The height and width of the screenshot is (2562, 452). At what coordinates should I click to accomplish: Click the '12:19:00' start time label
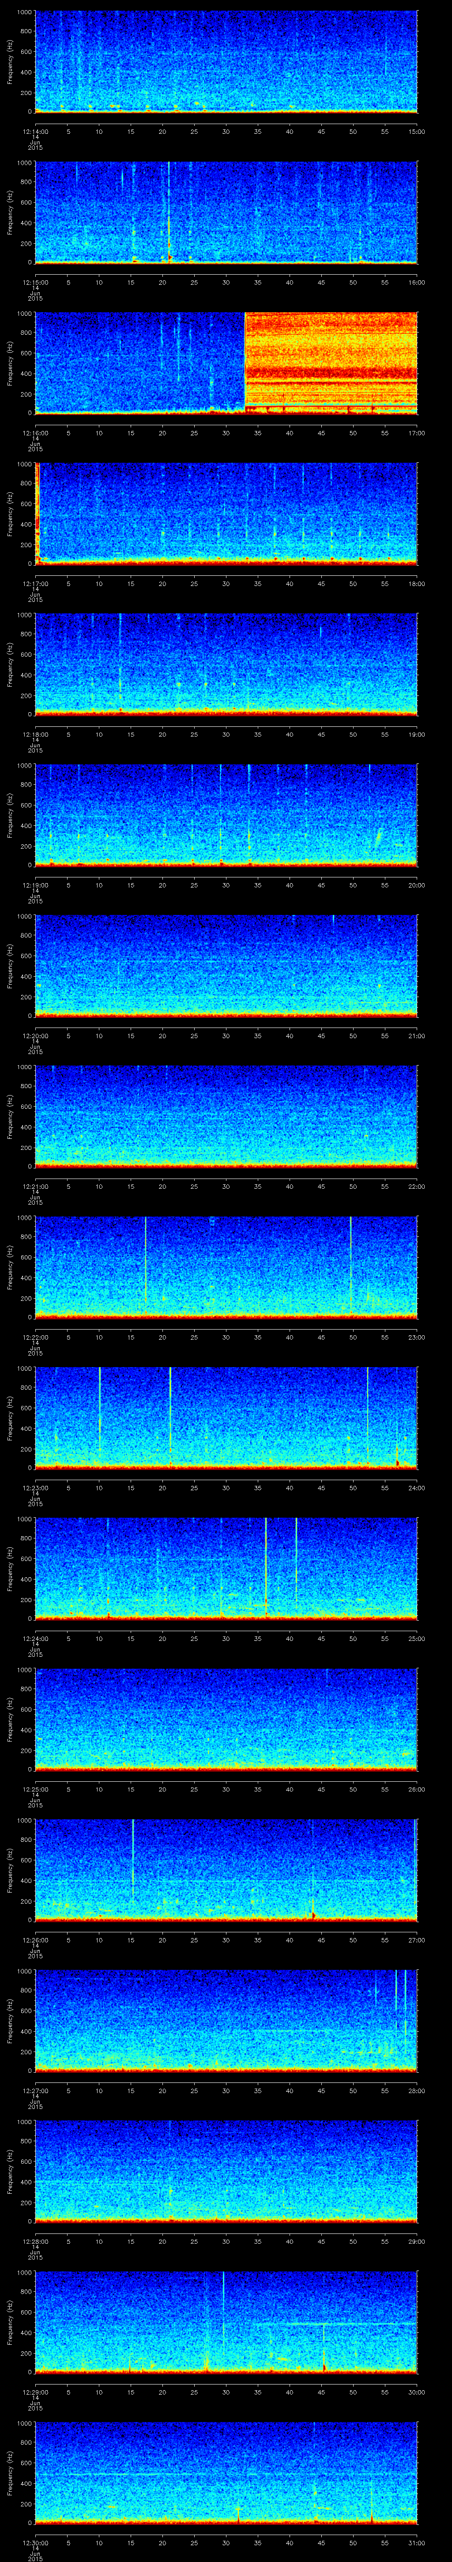(x=35, y=885)
